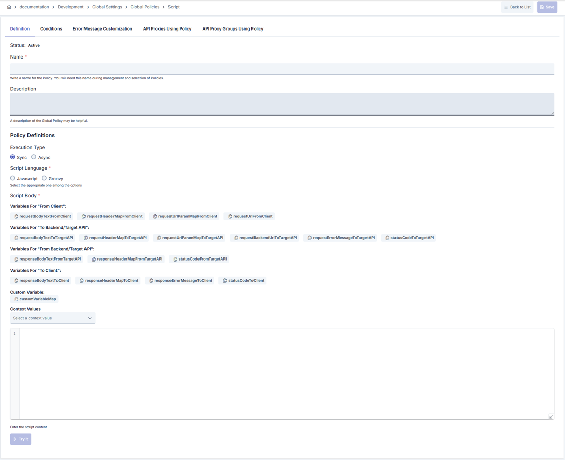Focus the Description text area

tap(282, 104)
